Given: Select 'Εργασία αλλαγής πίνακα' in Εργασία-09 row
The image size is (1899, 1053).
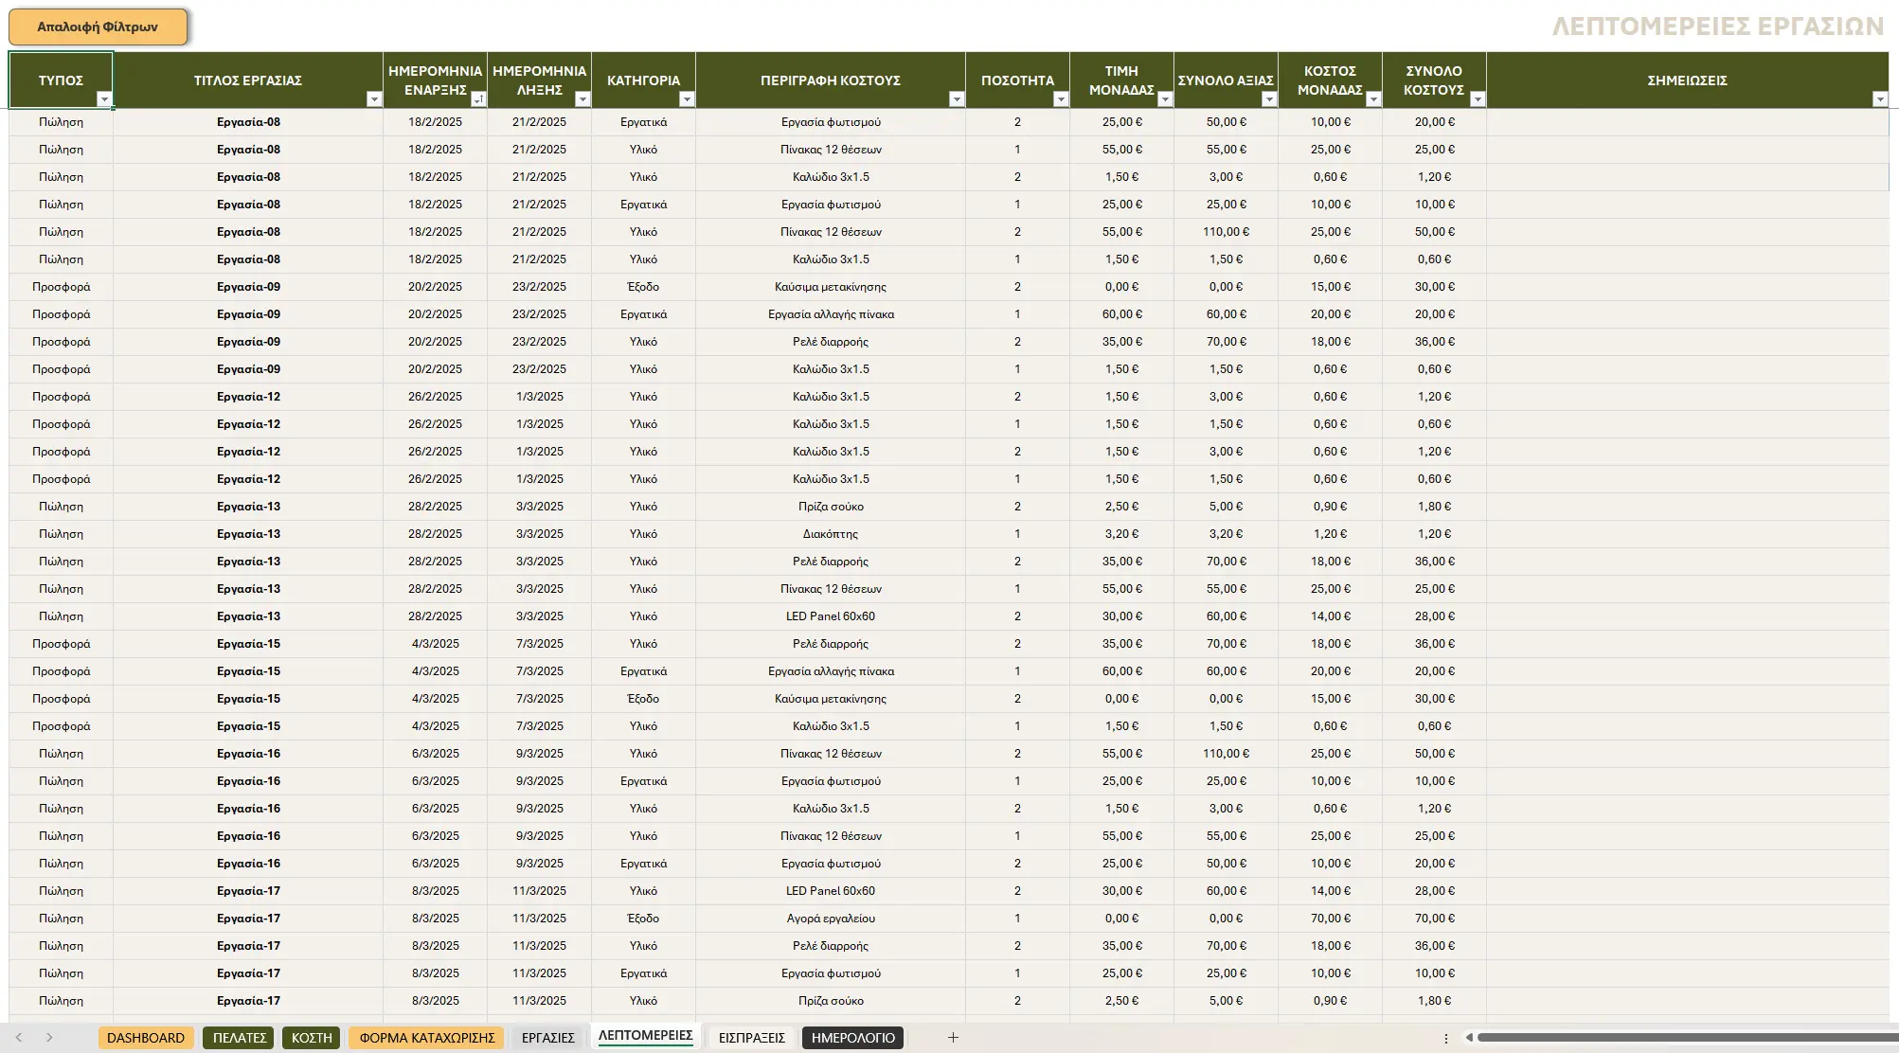Looking at the screenshot, I should coord(831,314).
